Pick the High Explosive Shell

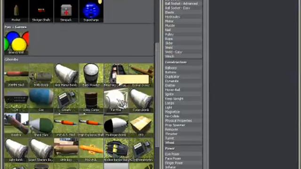pyautogui.click(x=91, y=125)
